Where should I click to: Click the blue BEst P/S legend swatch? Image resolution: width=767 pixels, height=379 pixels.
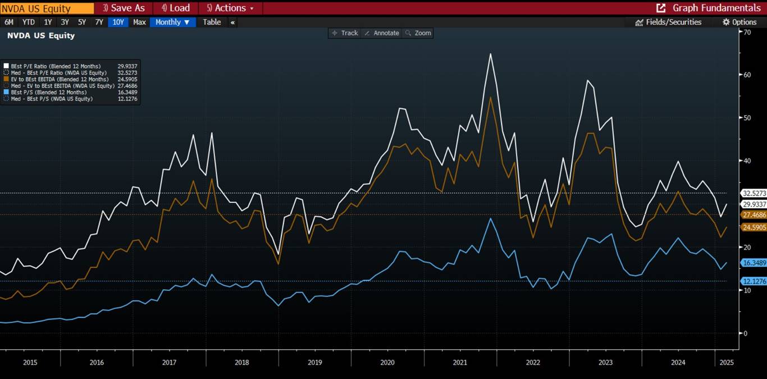6,92
